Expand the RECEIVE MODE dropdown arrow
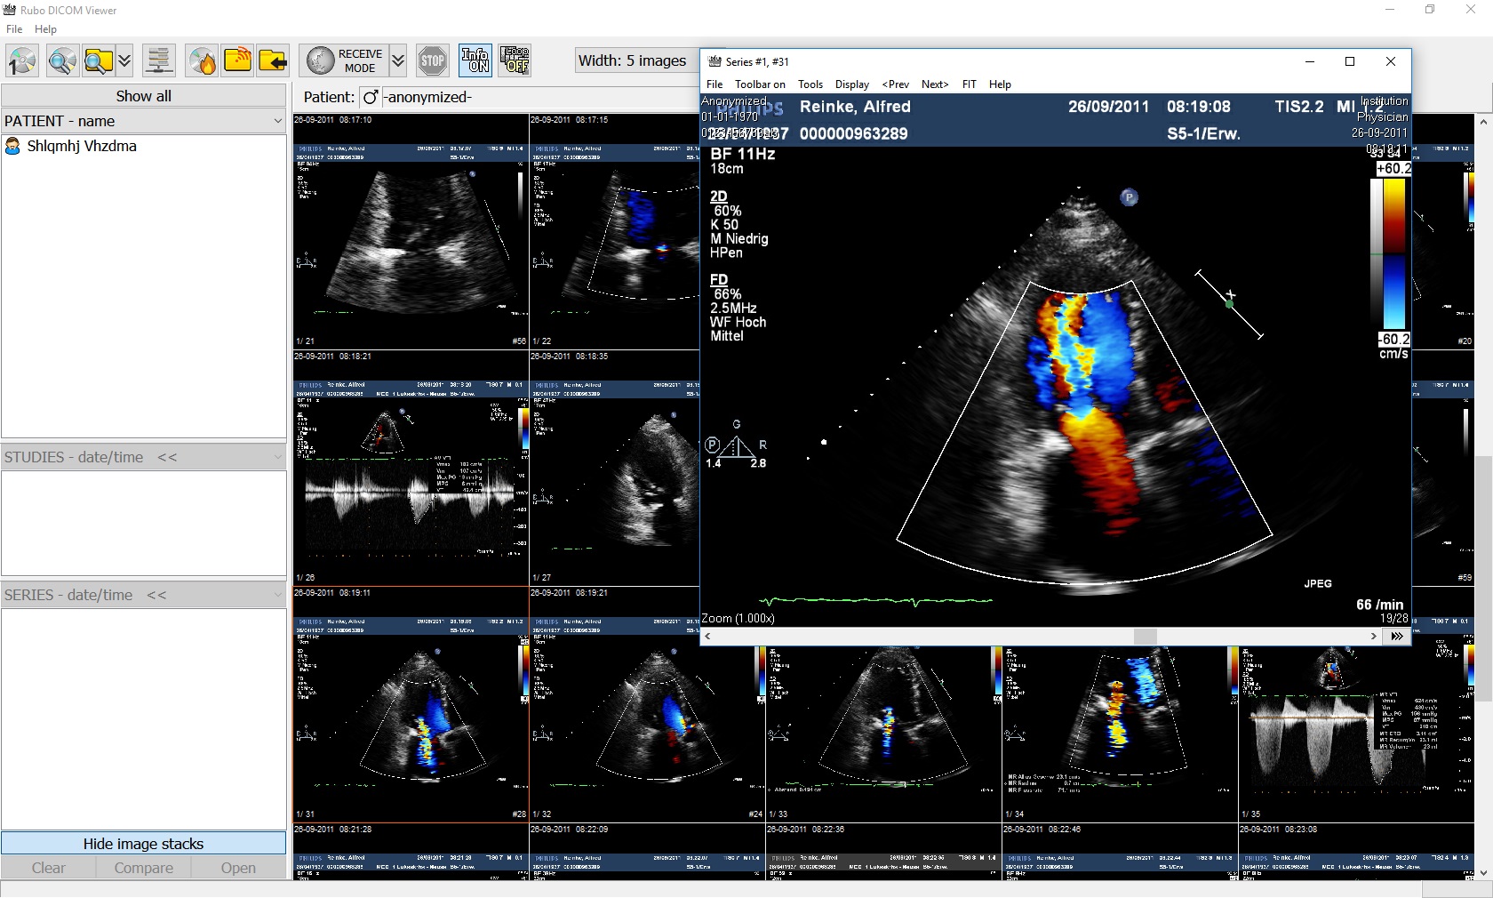 coord(398,60)
